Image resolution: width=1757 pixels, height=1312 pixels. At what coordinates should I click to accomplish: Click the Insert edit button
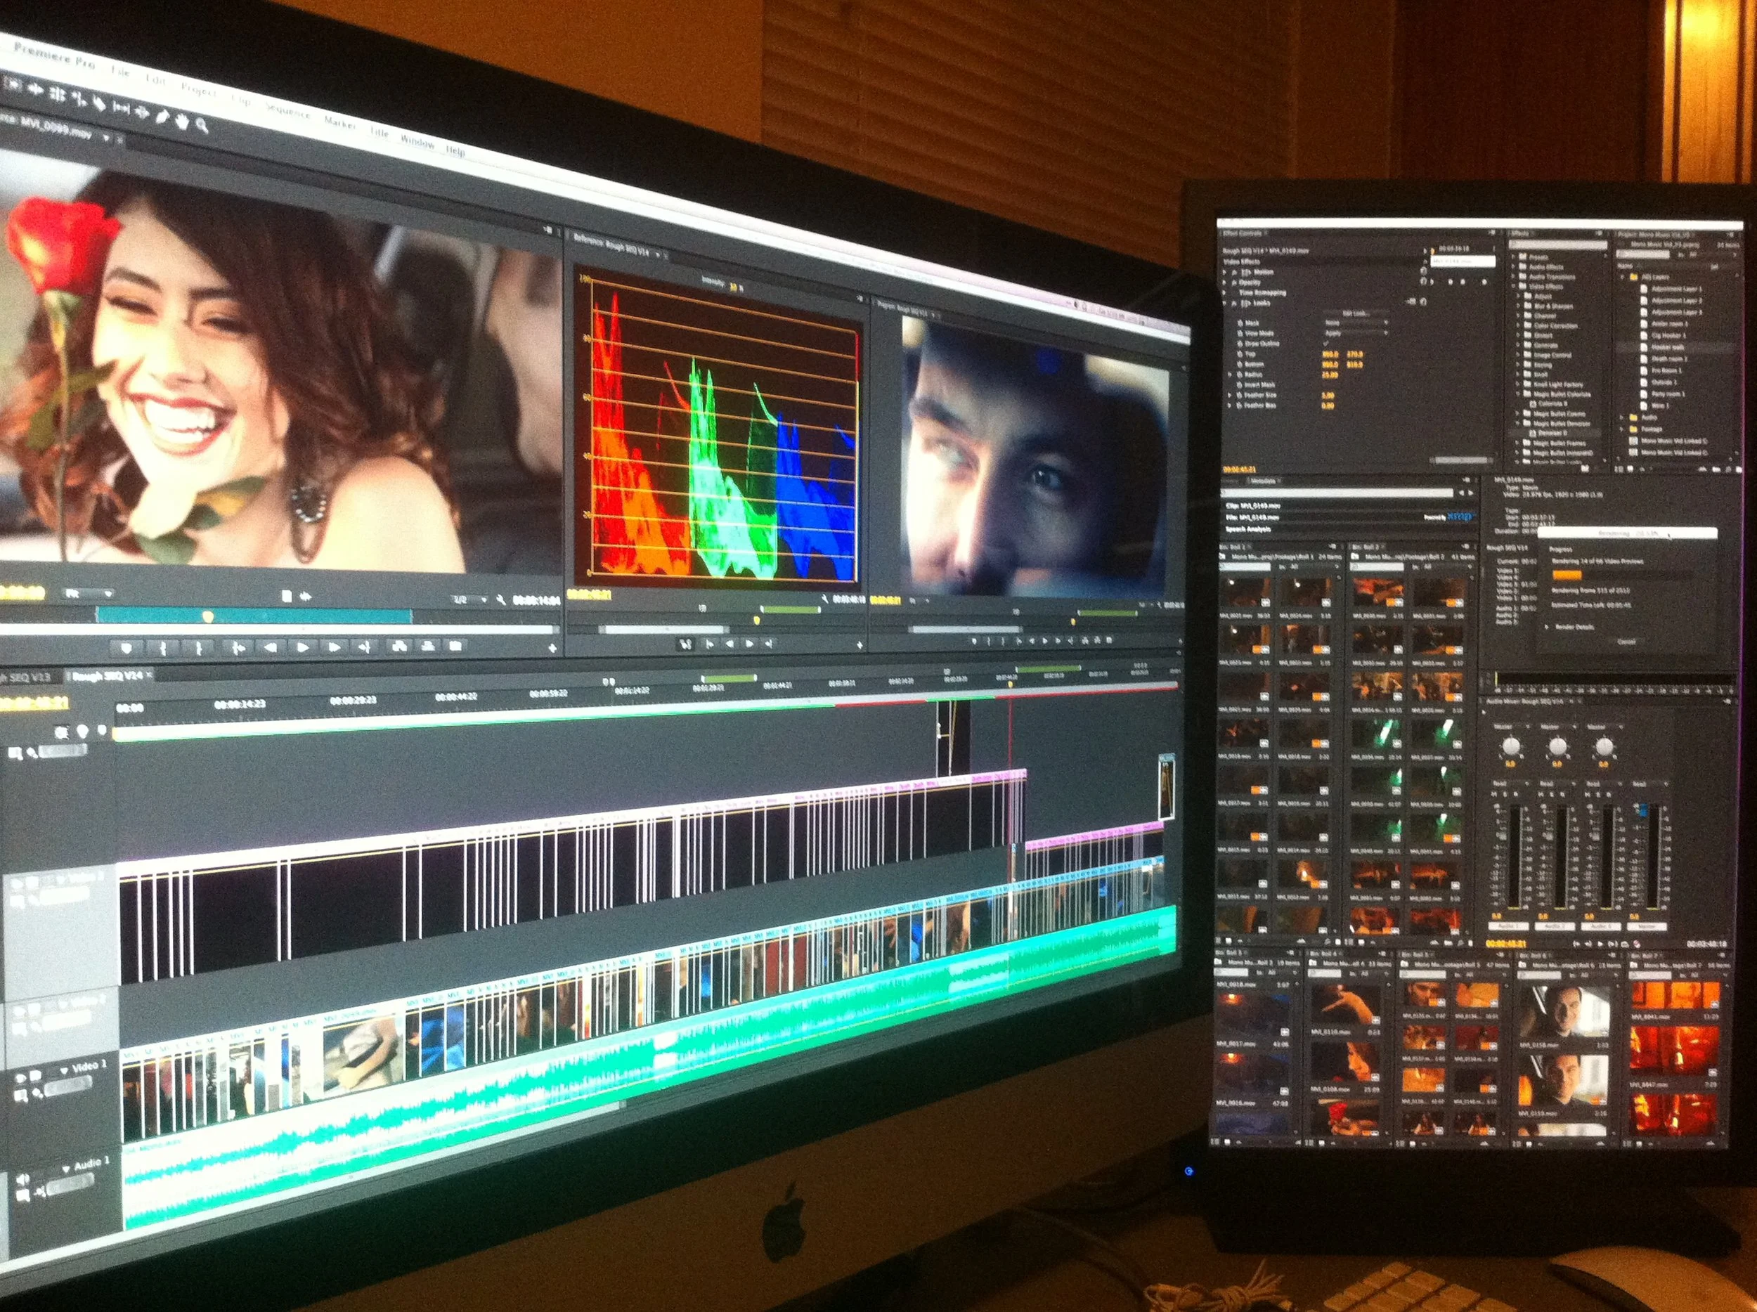pyautogui.click(x=399, y=647)
